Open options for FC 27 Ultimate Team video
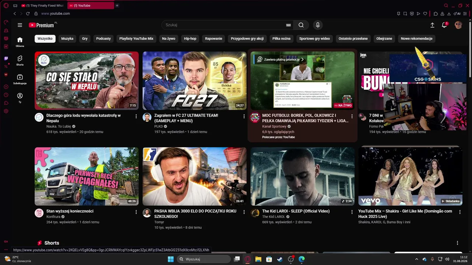 pos(244,116)
